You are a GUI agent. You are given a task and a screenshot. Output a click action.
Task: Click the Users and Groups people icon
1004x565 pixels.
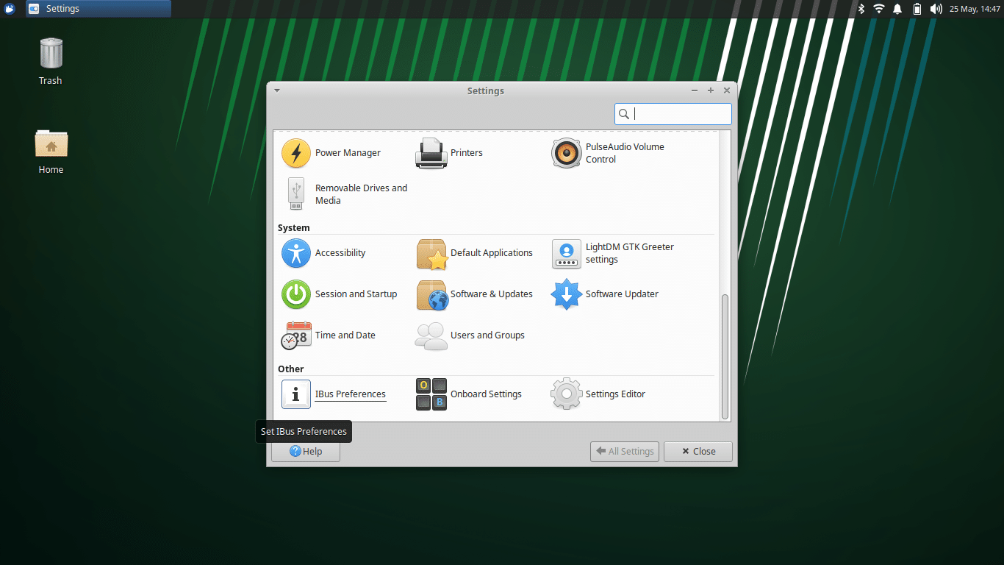click(431, 335)
